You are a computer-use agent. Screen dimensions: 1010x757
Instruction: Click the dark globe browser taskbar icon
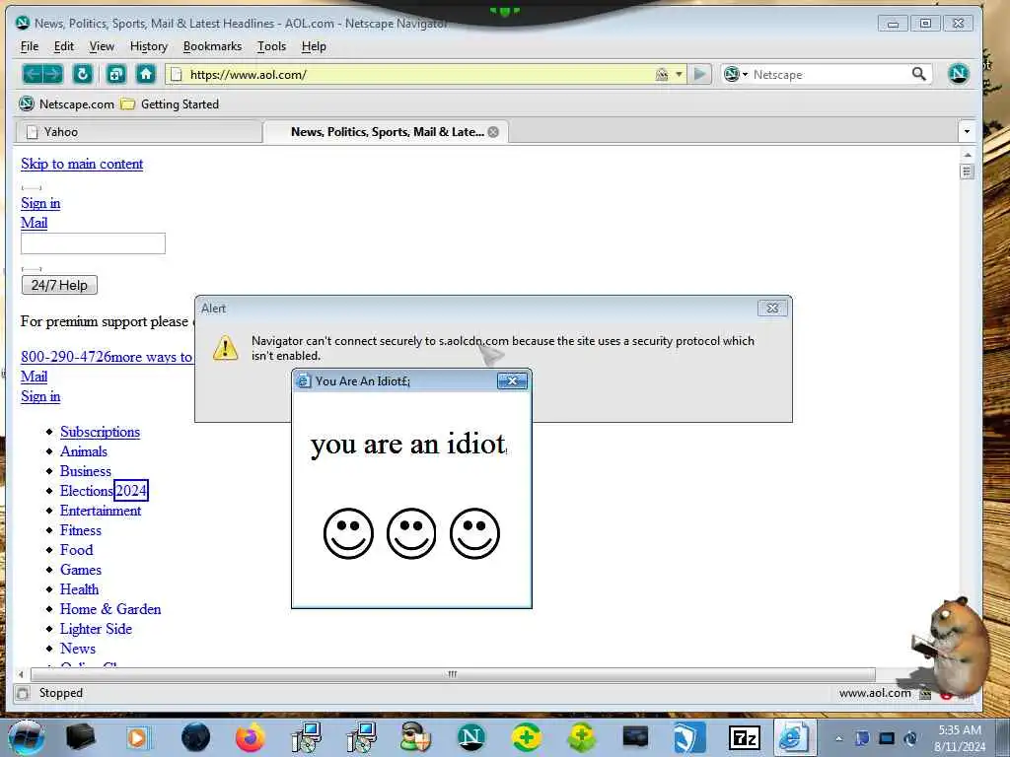[x=196, y=737]
